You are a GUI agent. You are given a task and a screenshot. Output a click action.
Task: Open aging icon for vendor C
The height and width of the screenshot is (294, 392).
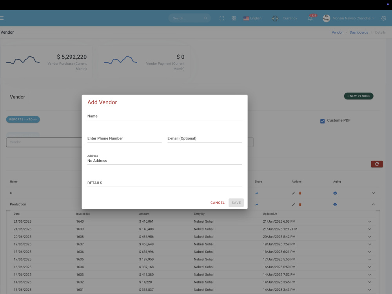pyautogui.click(x=335, y=193)
